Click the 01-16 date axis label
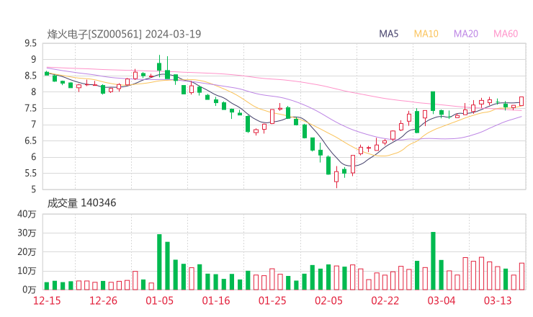 pos(216,300)
